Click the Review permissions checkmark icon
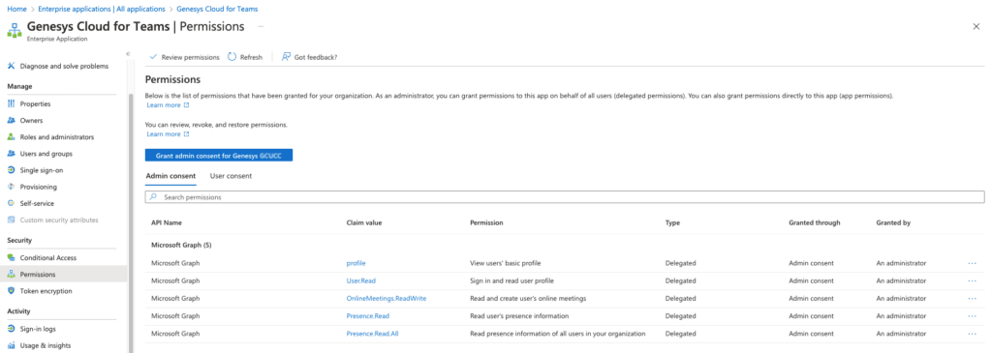 (x=152, y=57)
